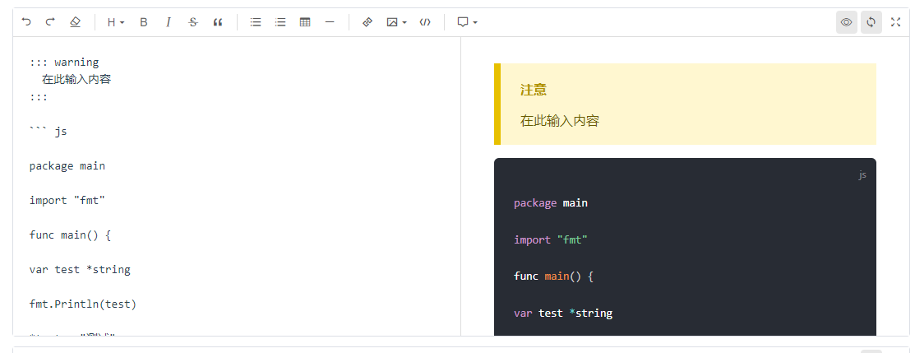
Task: Click 'func main() {' in the editor pane
Action: [x=70, y=235]
